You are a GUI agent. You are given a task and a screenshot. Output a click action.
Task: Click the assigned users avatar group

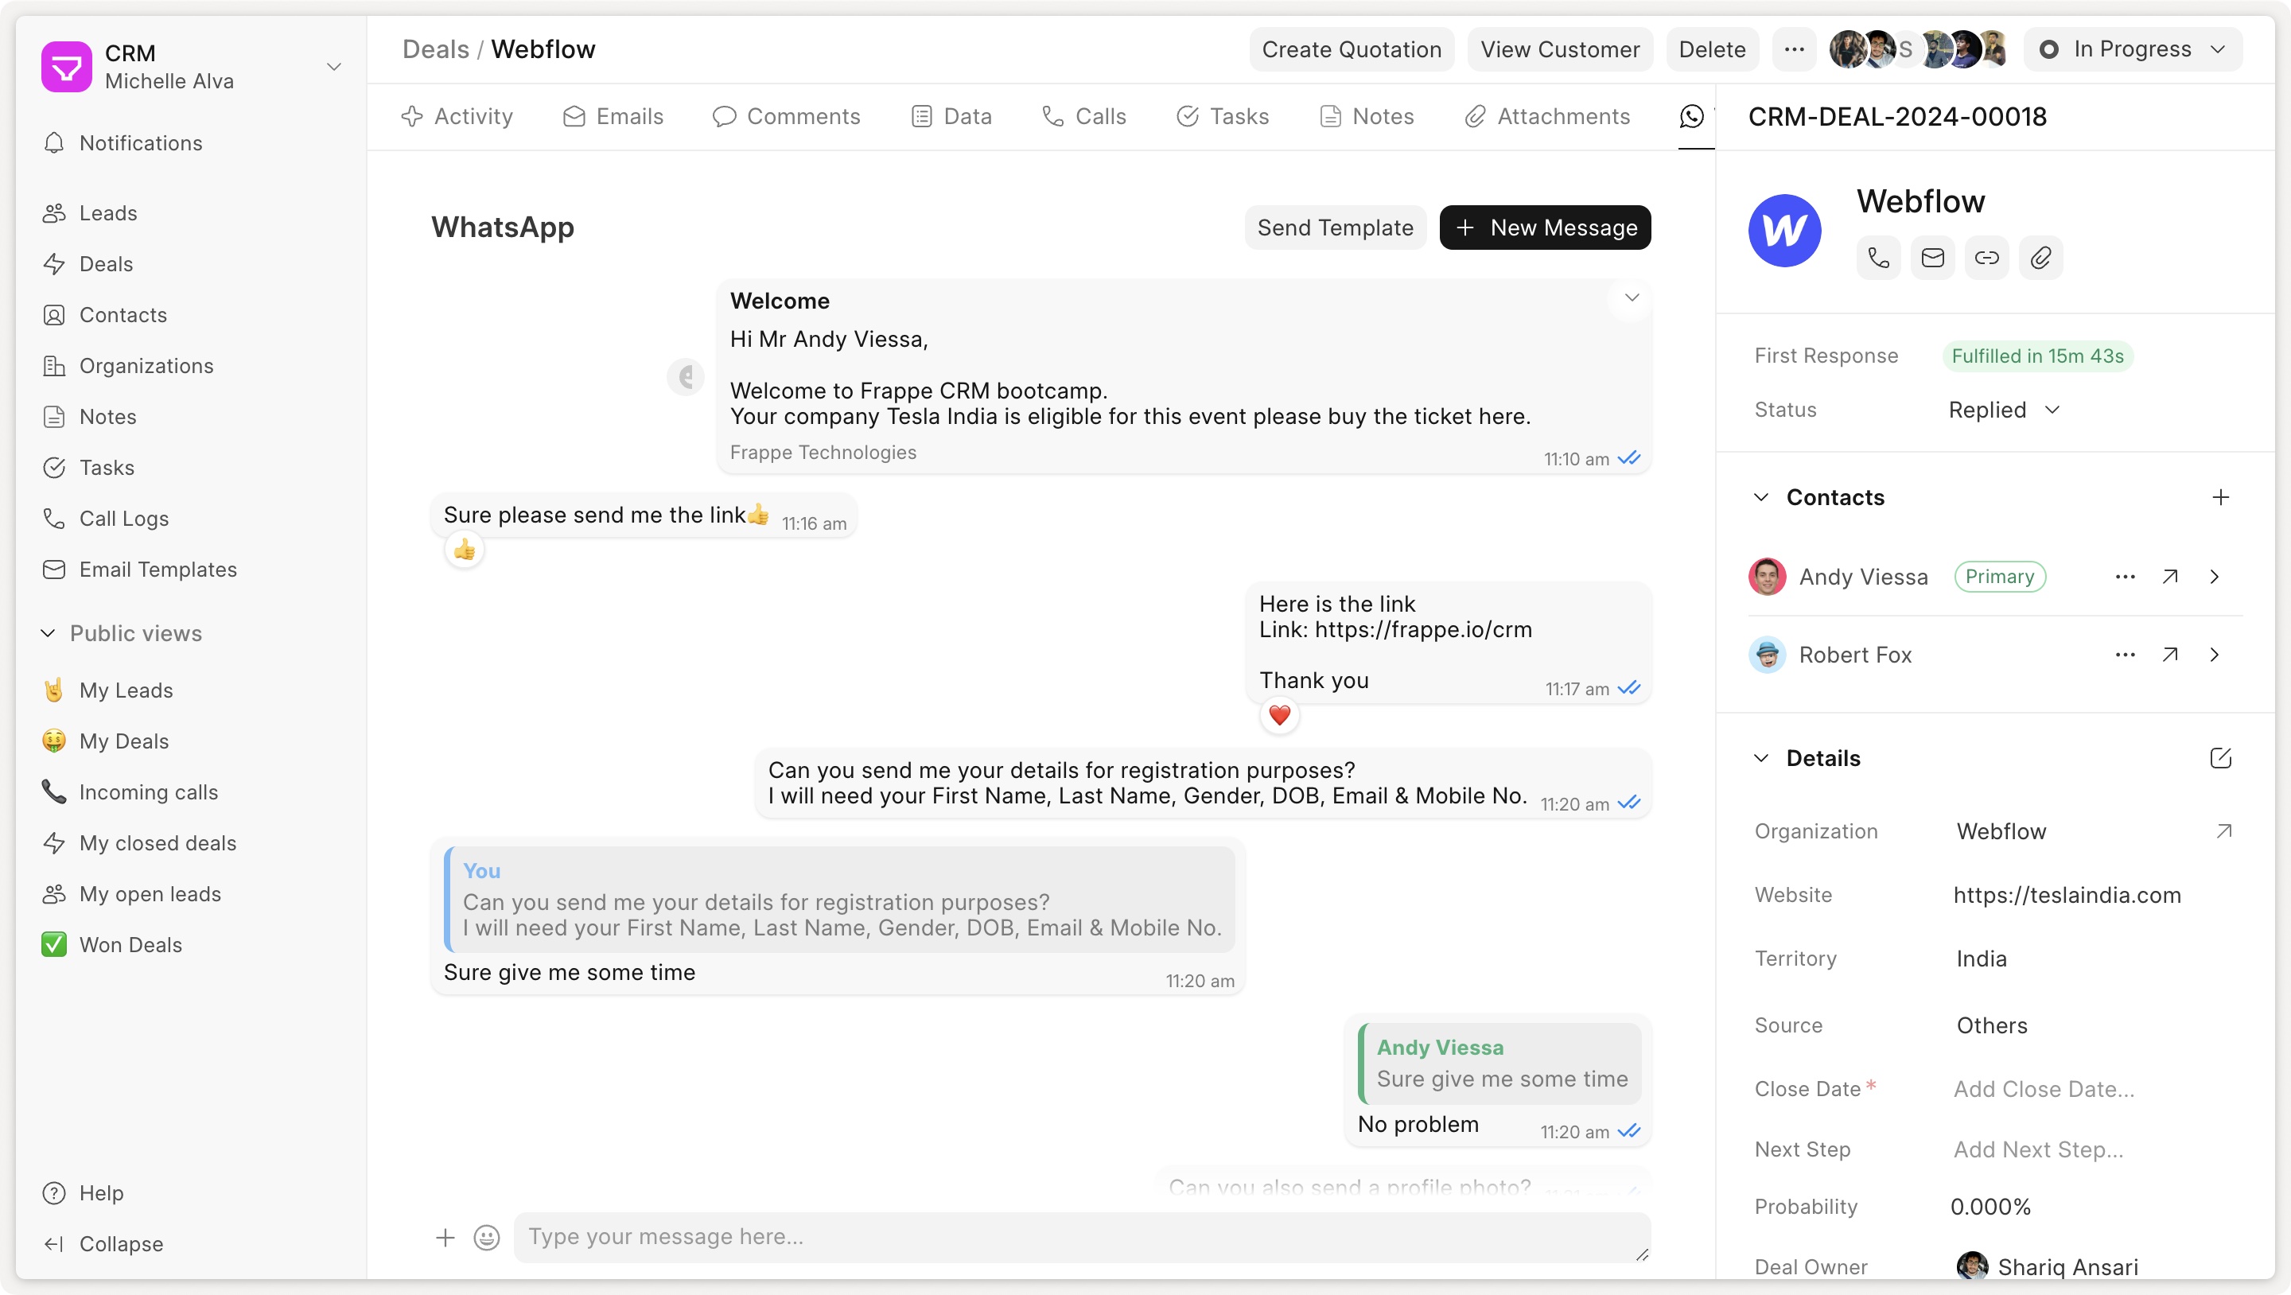coord(1919,49)
